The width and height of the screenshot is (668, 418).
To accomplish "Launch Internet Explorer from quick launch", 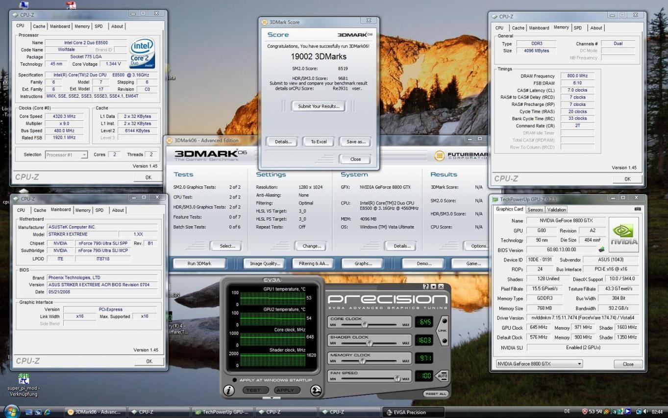I will (48, 412).
